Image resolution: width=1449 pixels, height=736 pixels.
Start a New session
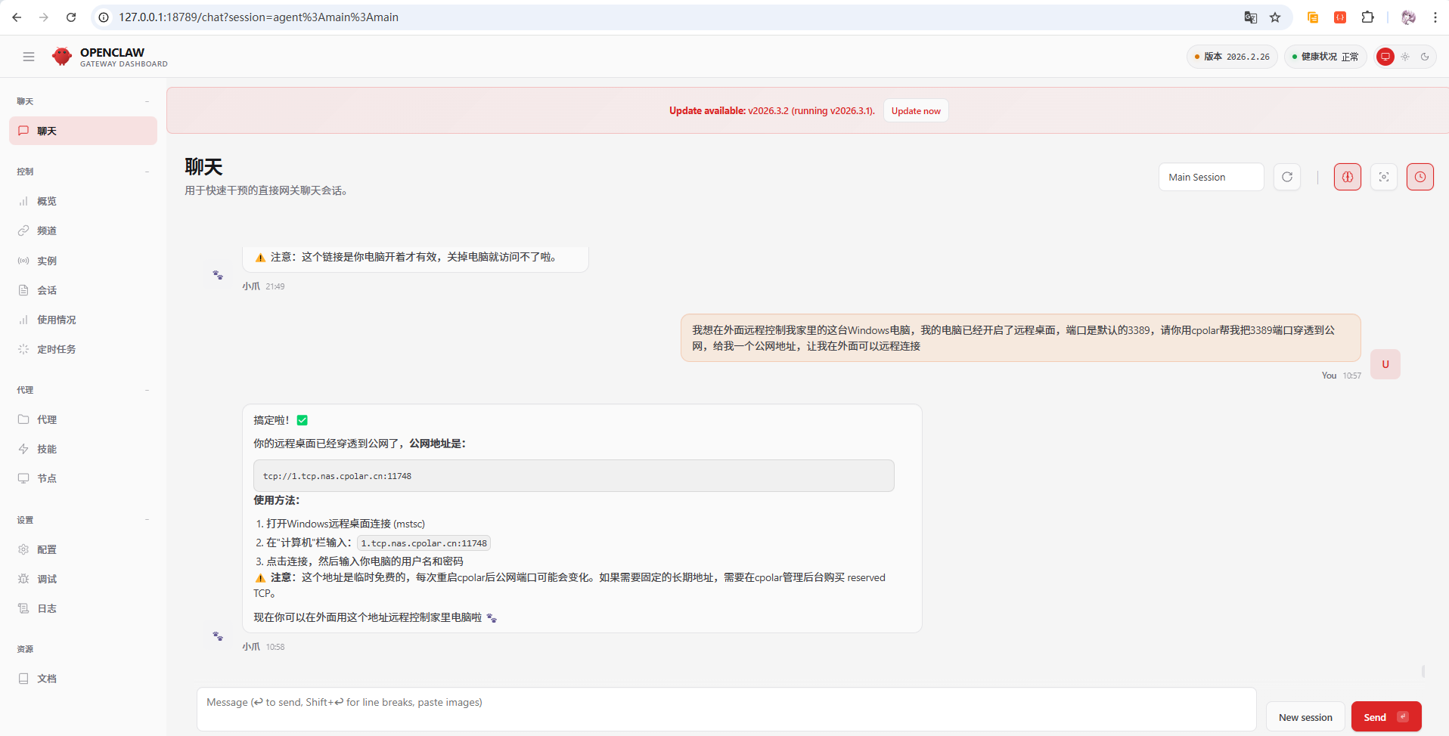pos(1305,716)
